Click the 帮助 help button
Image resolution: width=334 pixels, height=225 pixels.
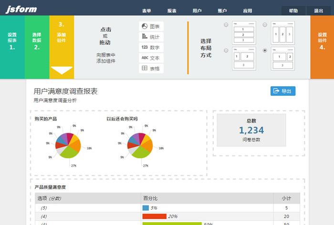[x=293, y=10]
